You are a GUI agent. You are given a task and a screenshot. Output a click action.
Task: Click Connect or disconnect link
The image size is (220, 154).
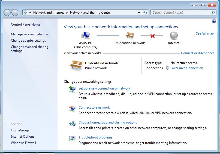point(197,53)
